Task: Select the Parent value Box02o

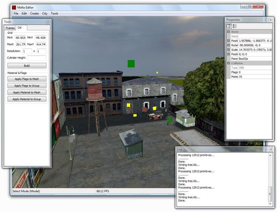Action: (255, 59)
